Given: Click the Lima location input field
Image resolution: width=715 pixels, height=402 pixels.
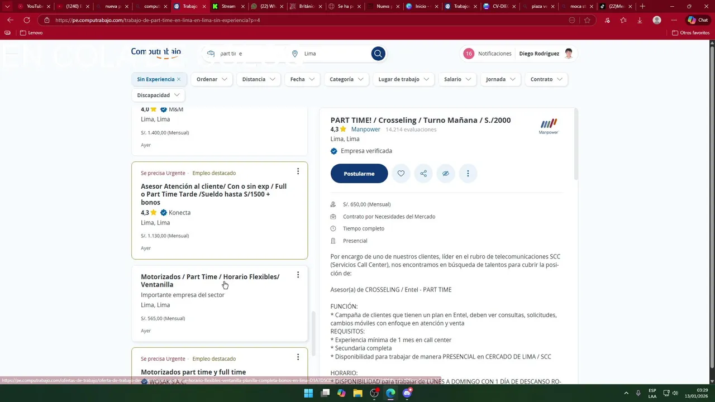Looking at the screenshot, I should pyautogui.click(x=335, y=54).
